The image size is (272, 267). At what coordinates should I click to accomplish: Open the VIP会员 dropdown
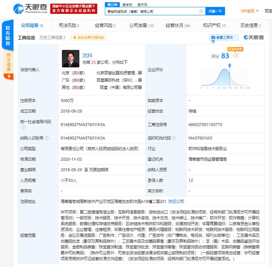pos(250,11)
